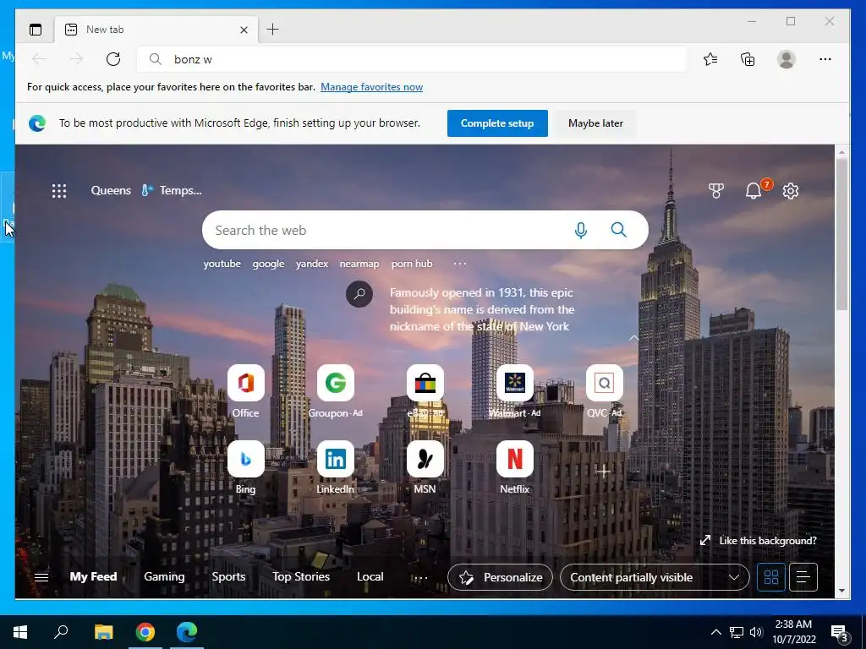866x649 pixels.
Task: Add a quick link with plus icon
Action: 604,471
